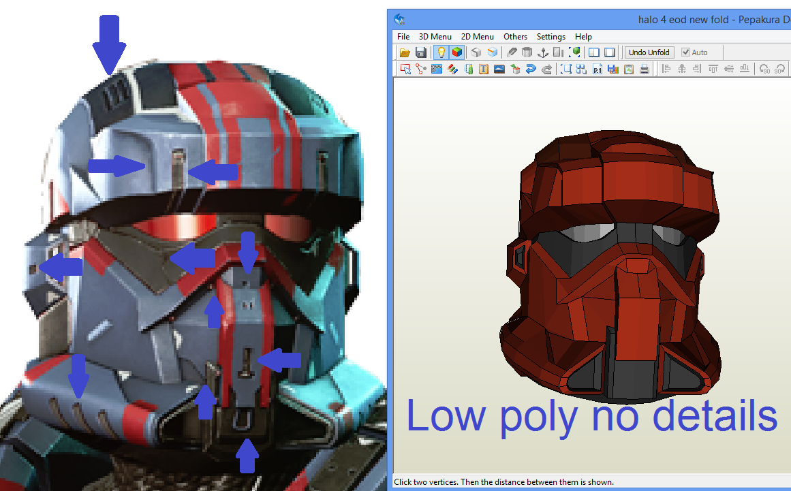Click the floppy disk with color bars icon
The width and height of the screenshot is (791, 491).
(613, 69)
